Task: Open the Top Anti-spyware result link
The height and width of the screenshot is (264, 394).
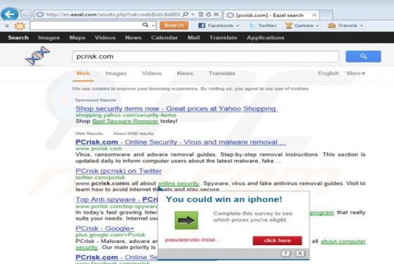Action: point(117,199)
